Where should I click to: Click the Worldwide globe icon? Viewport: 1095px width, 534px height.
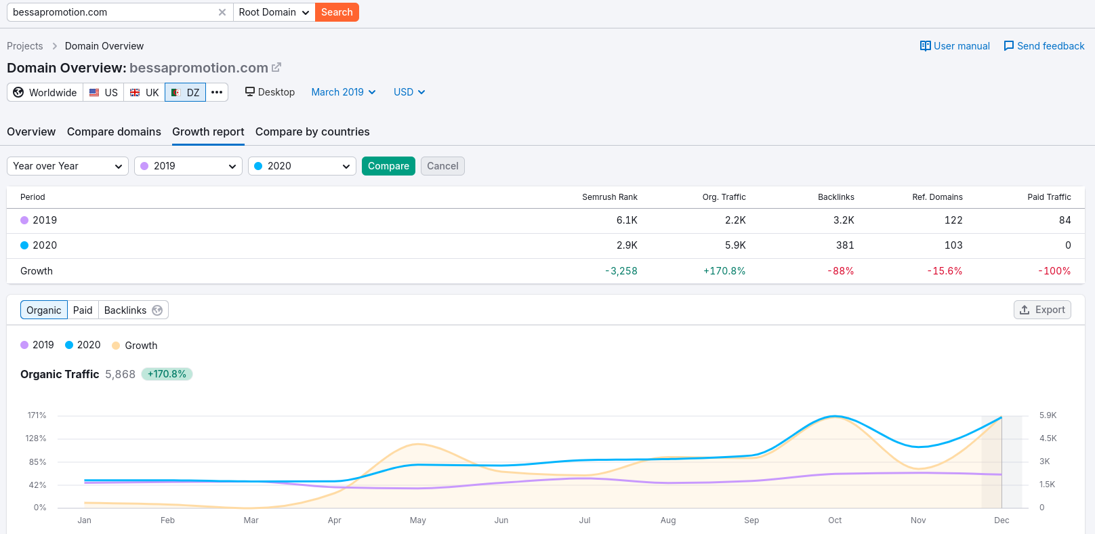click(18, 92)
